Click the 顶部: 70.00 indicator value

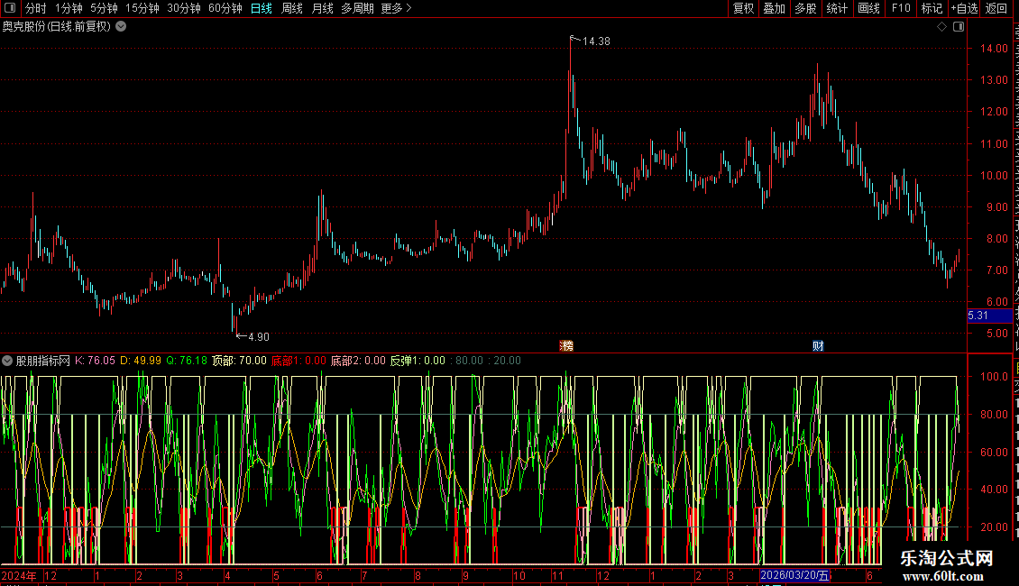(x=239, y=361)
